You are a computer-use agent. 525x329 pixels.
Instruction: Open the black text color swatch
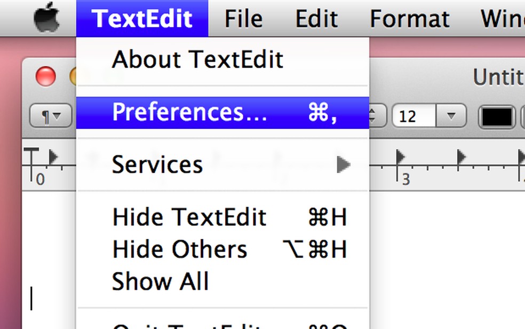click(x=497, y=117)
